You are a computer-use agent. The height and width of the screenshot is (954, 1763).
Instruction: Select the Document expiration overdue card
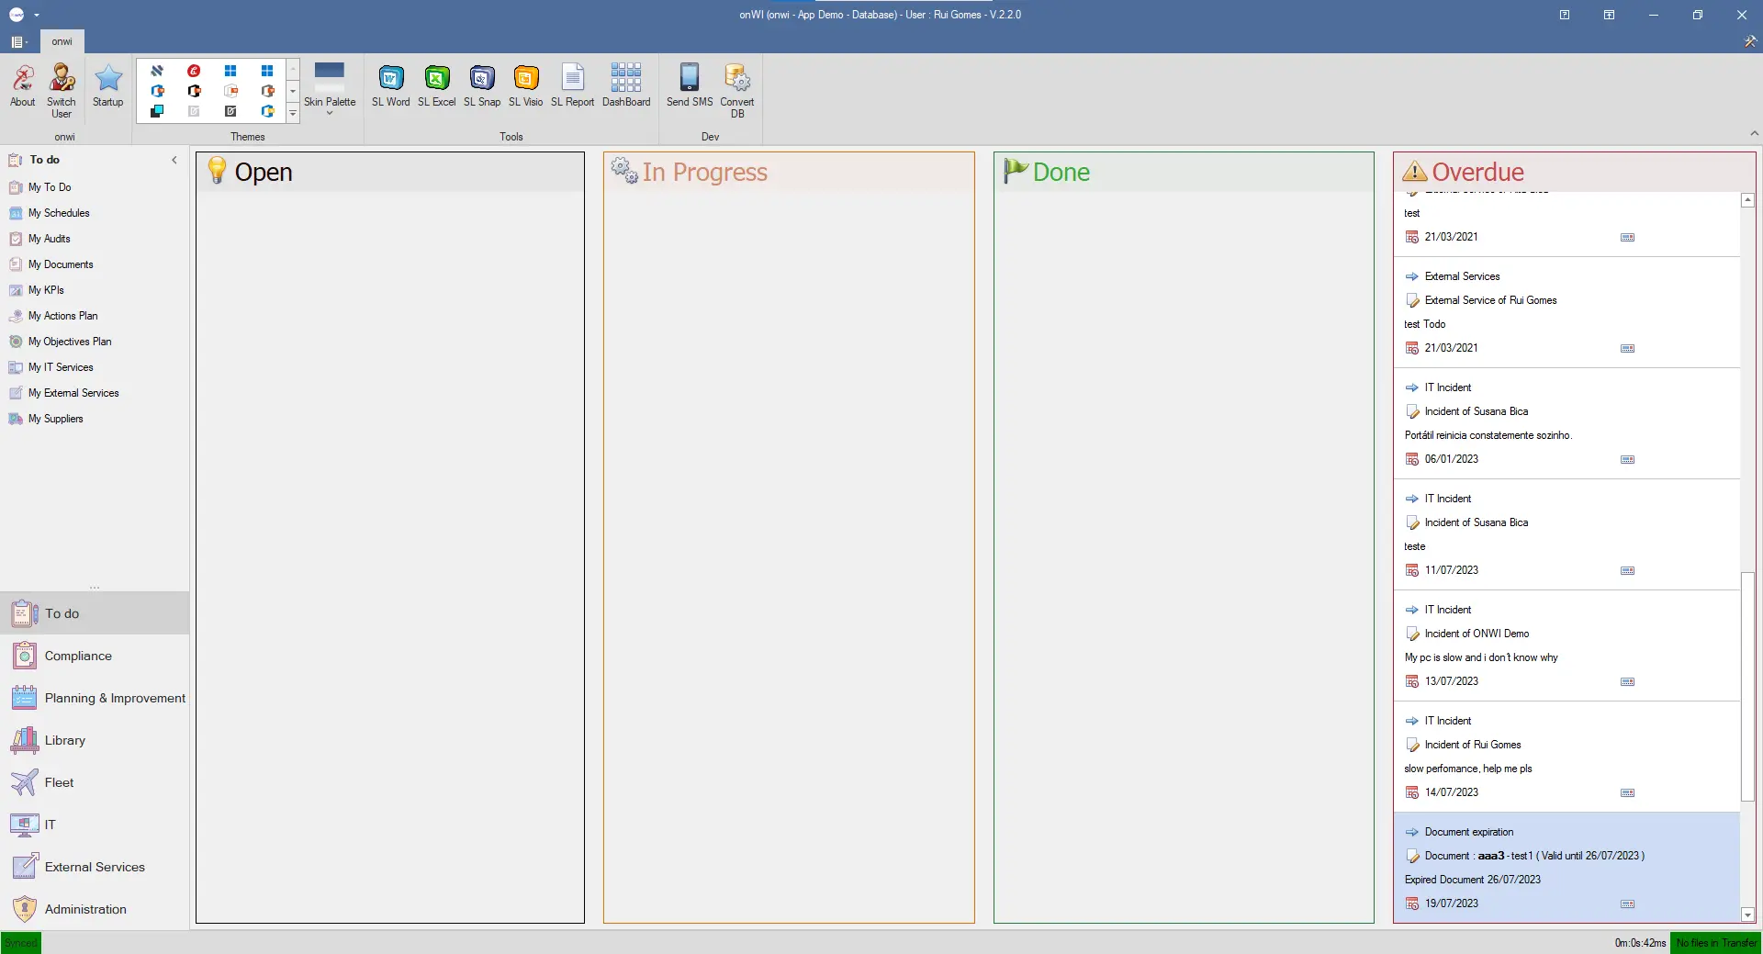pyautogui.click(x=1566, y=868)
